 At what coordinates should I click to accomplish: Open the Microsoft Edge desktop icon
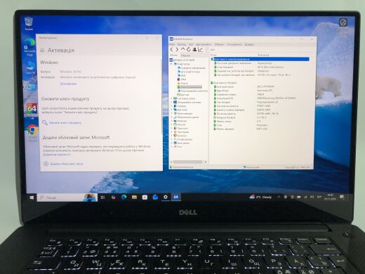click(x=29, y=48)
